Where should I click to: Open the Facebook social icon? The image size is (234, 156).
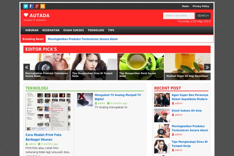[31, 6]
